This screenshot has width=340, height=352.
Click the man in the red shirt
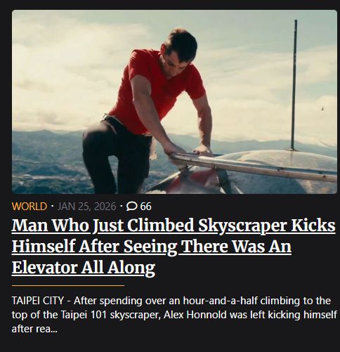148,110
